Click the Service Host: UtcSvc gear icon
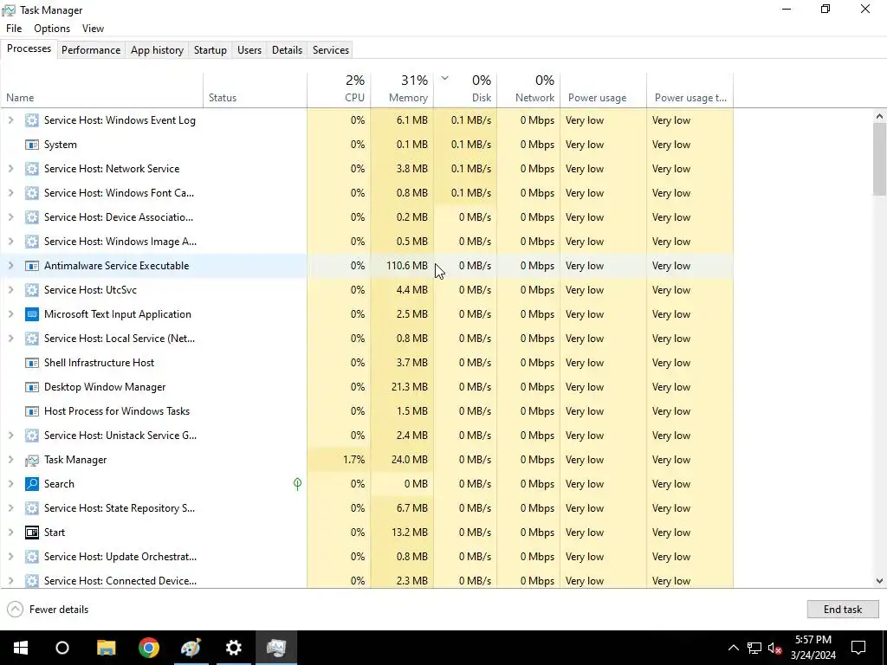The image size is (887, 665). pos(32,290)
